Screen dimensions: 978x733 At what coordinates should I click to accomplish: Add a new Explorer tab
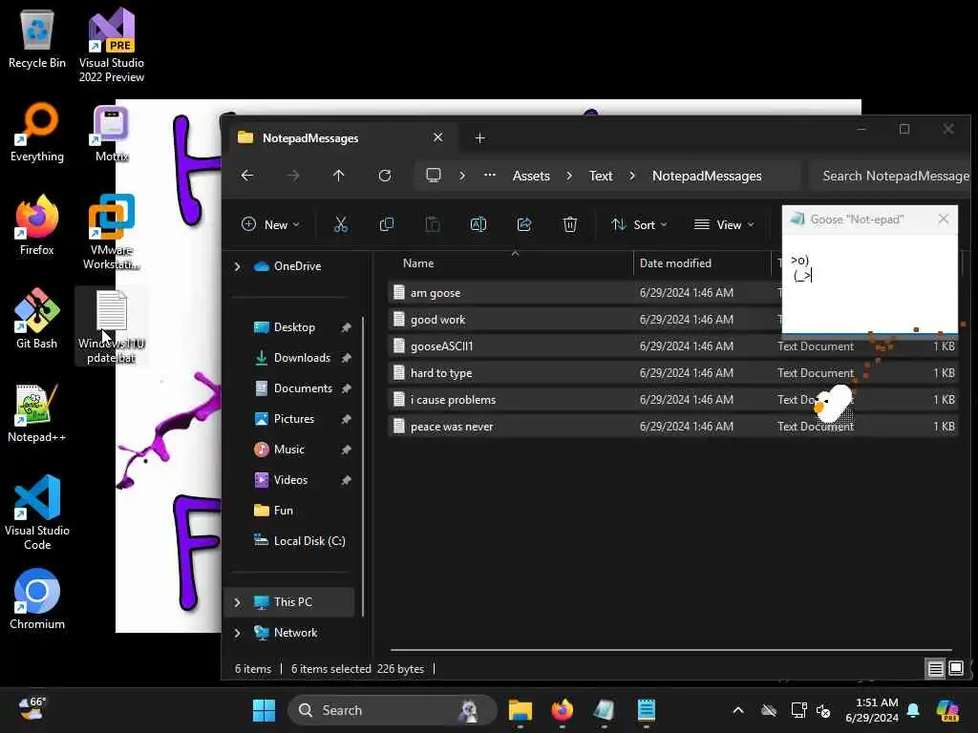click(479, 137)
